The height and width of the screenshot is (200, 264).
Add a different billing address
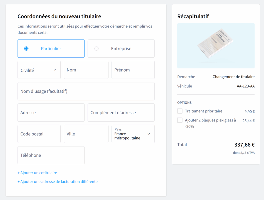click(57, 182)
